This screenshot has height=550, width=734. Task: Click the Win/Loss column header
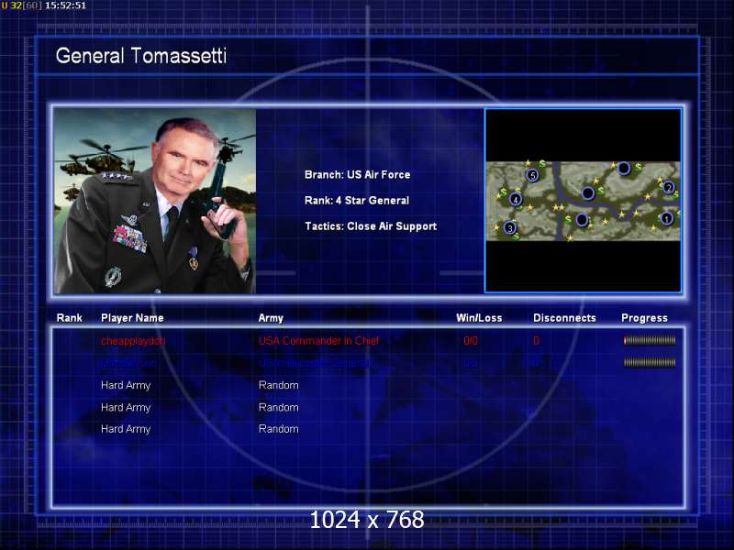(479, 318)
